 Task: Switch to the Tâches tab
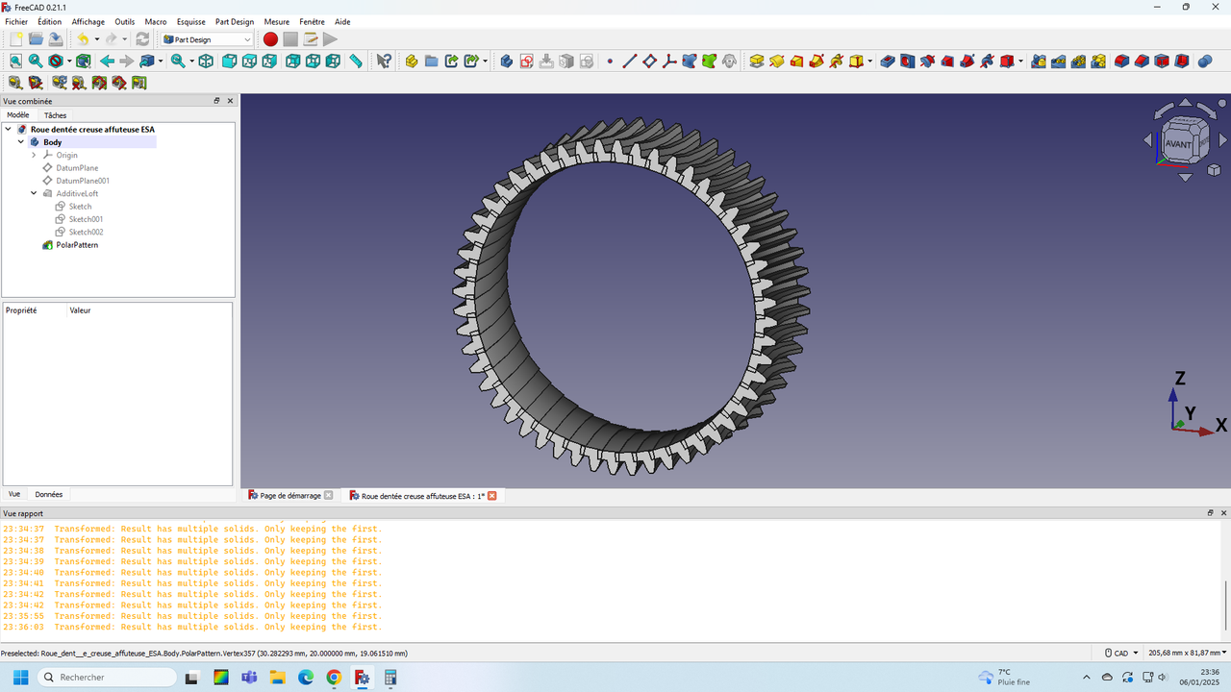coord(56,115)
